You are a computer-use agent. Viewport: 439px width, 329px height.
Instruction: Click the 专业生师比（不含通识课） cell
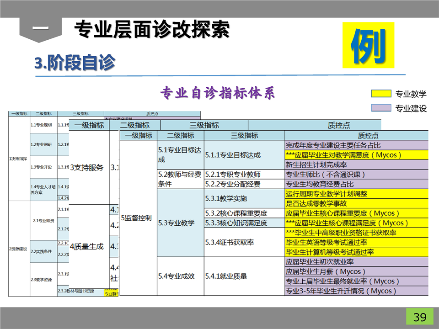click(356, 174)
